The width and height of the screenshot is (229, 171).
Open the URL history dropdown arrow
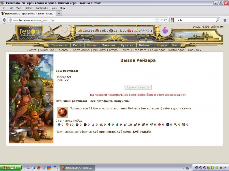(x=161, y=20)
